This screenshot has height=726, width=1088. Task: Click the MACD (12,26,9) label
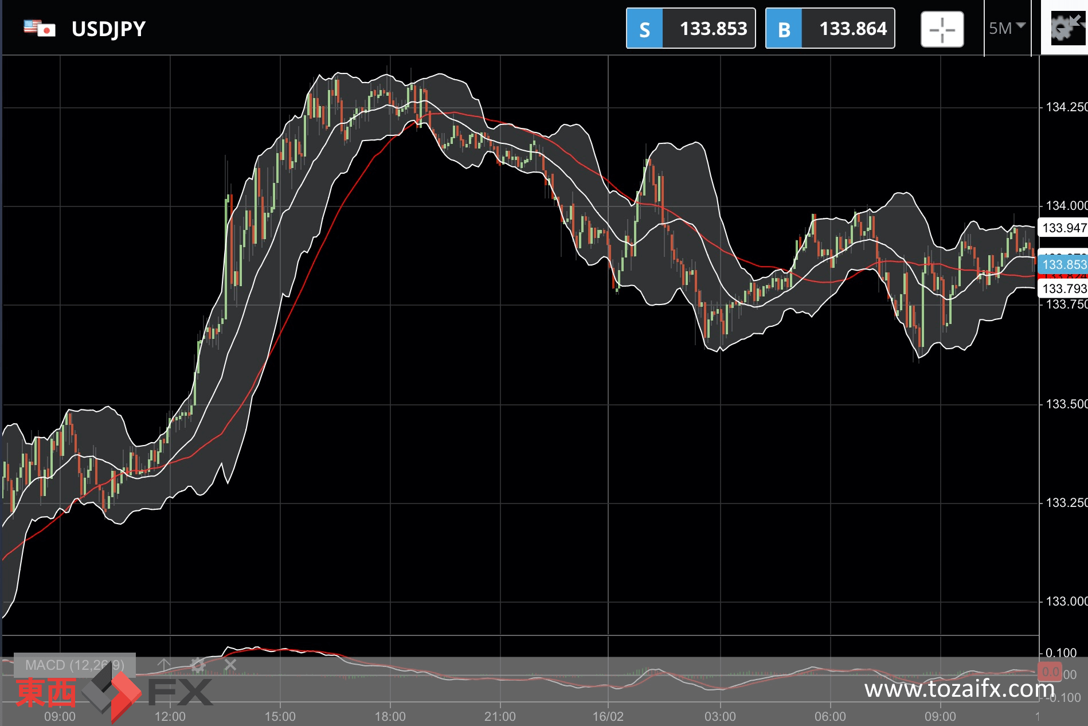75,665
